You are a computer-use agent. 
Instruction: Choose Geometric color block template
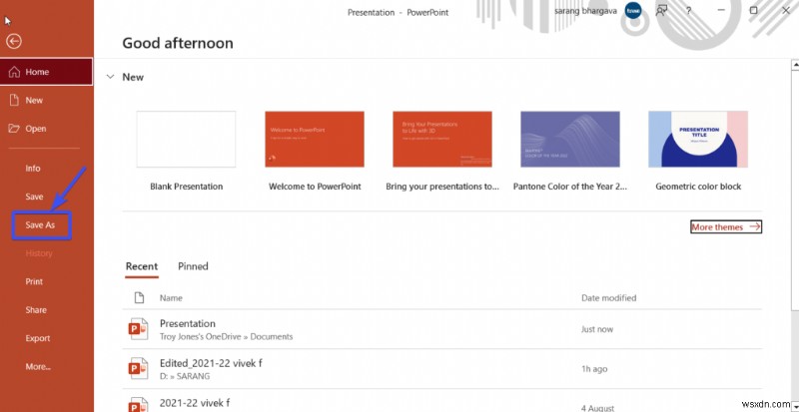[698, 139]
